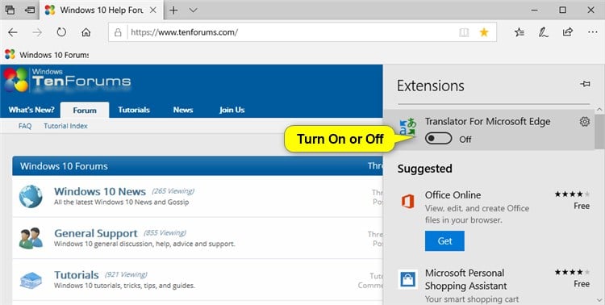Open Windows 10 Forums favorites bar bookmark
Viewport: 605px width, 305px height.
tap(47, 55)
